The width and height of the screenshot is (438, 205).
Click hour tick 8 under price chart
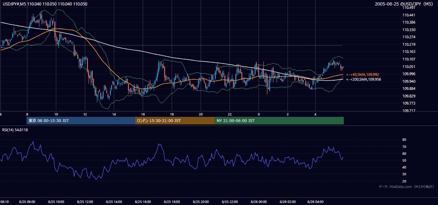point(27,114)
